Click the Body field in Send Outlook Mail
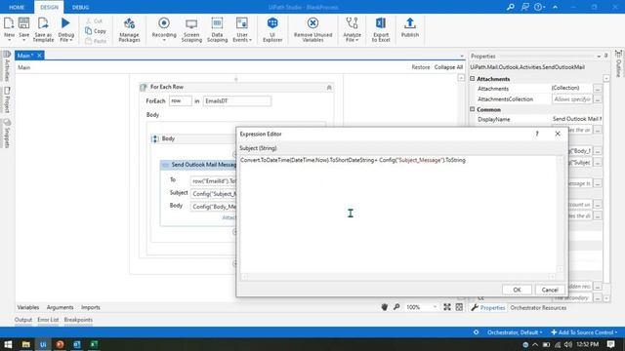Screen dimensions: 625x351 pos(213,207)
